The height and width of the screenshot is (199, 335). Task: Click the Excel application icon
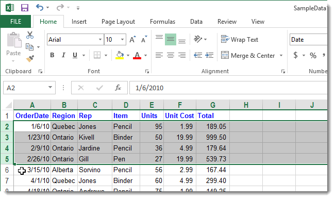[10, 8]
